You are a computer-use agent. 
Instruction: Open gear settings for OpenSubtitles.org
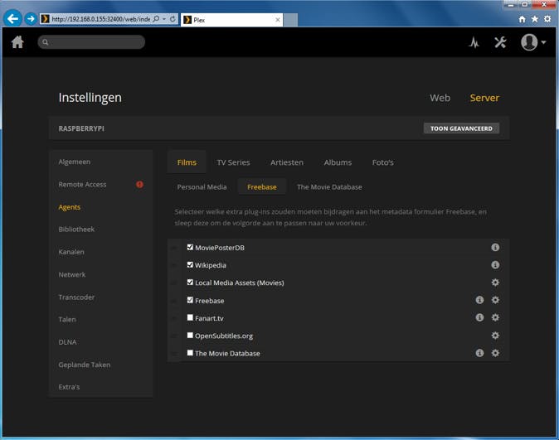(x=495, y=336)
